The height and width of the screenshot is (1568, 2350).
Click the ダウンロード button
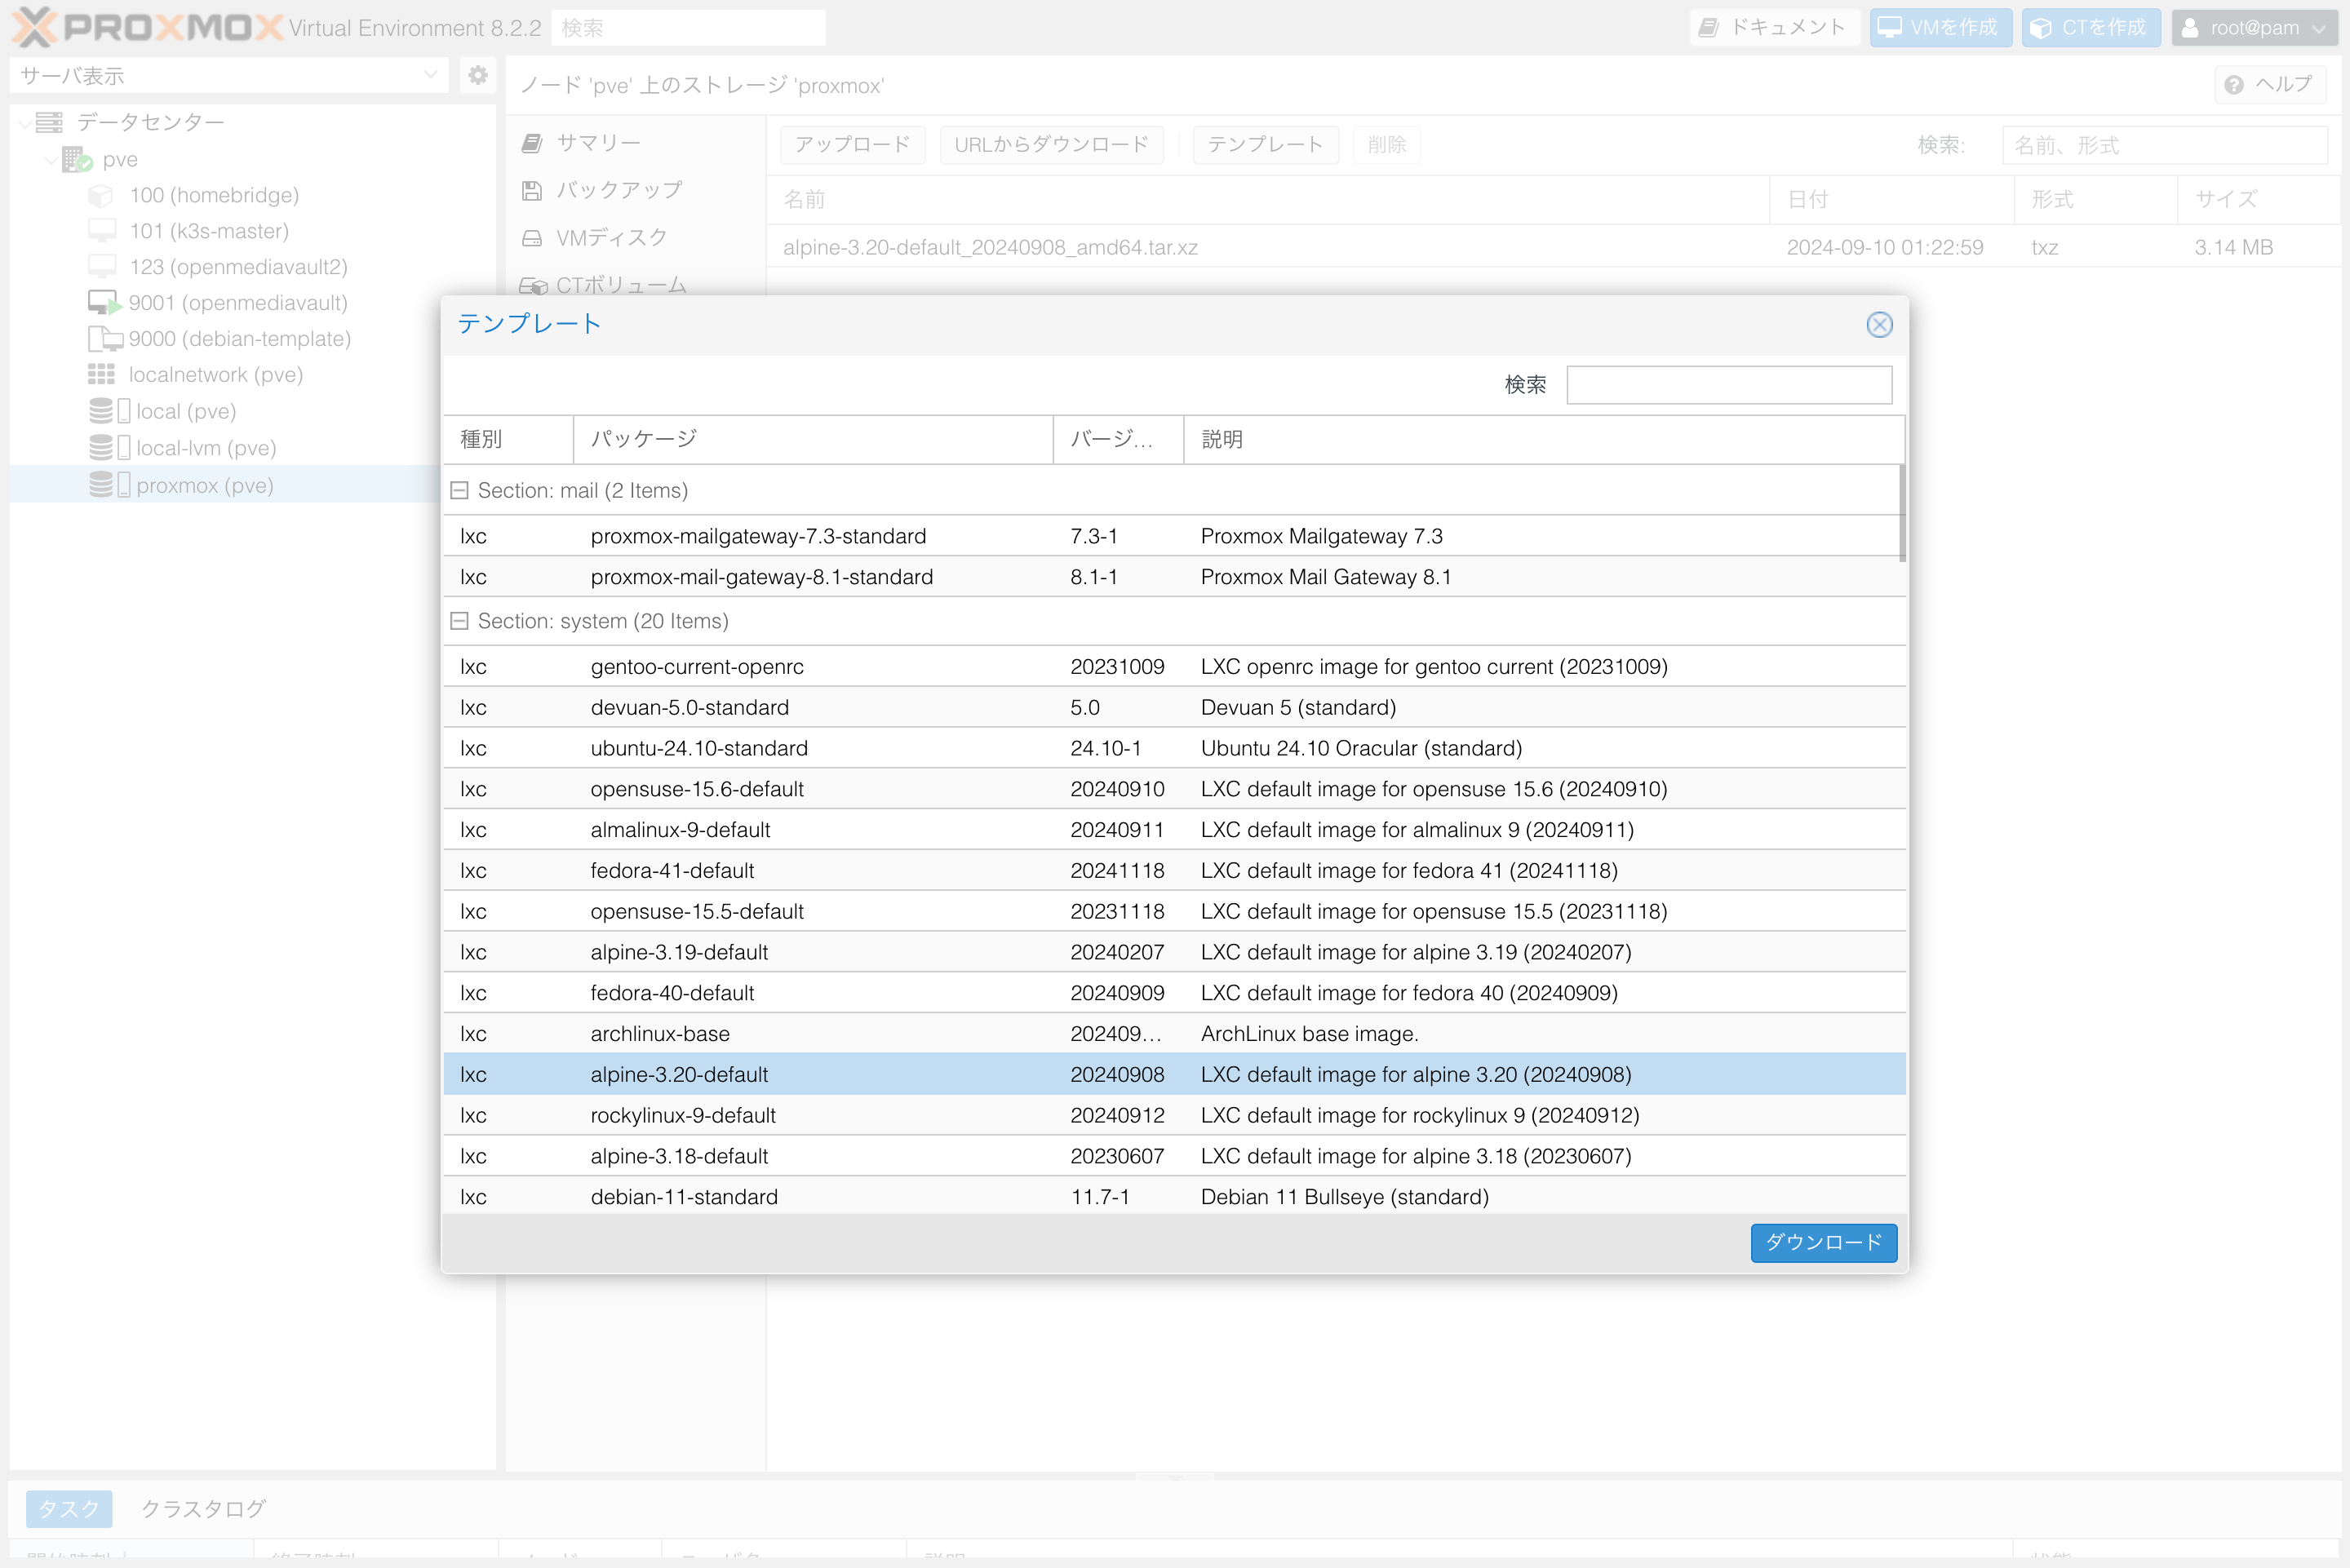click(1823, 1243)
